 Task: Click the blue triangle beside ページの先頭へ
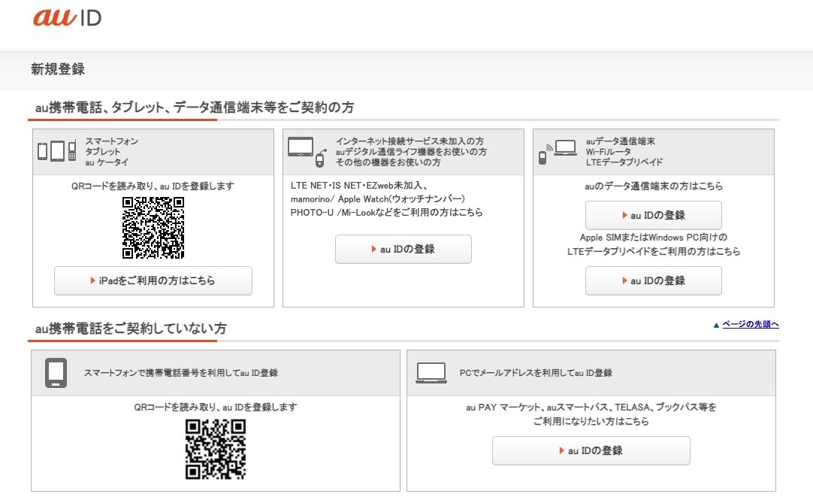point(716,326)
